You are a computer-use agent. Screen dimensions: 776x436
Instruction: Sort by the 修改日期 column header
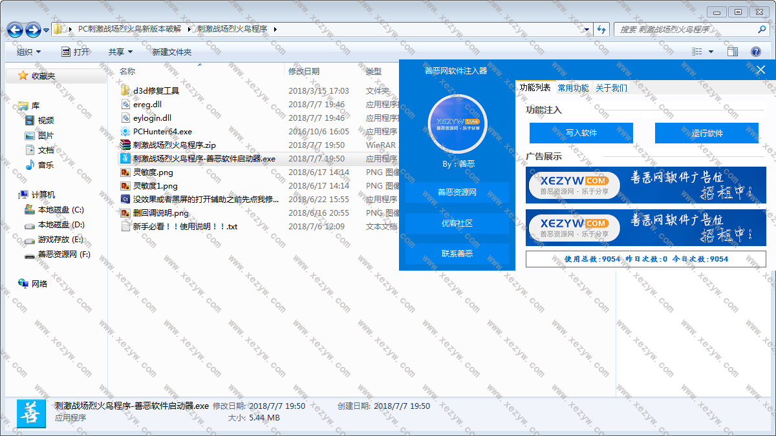pyautogui.click(x=304, y=71)
